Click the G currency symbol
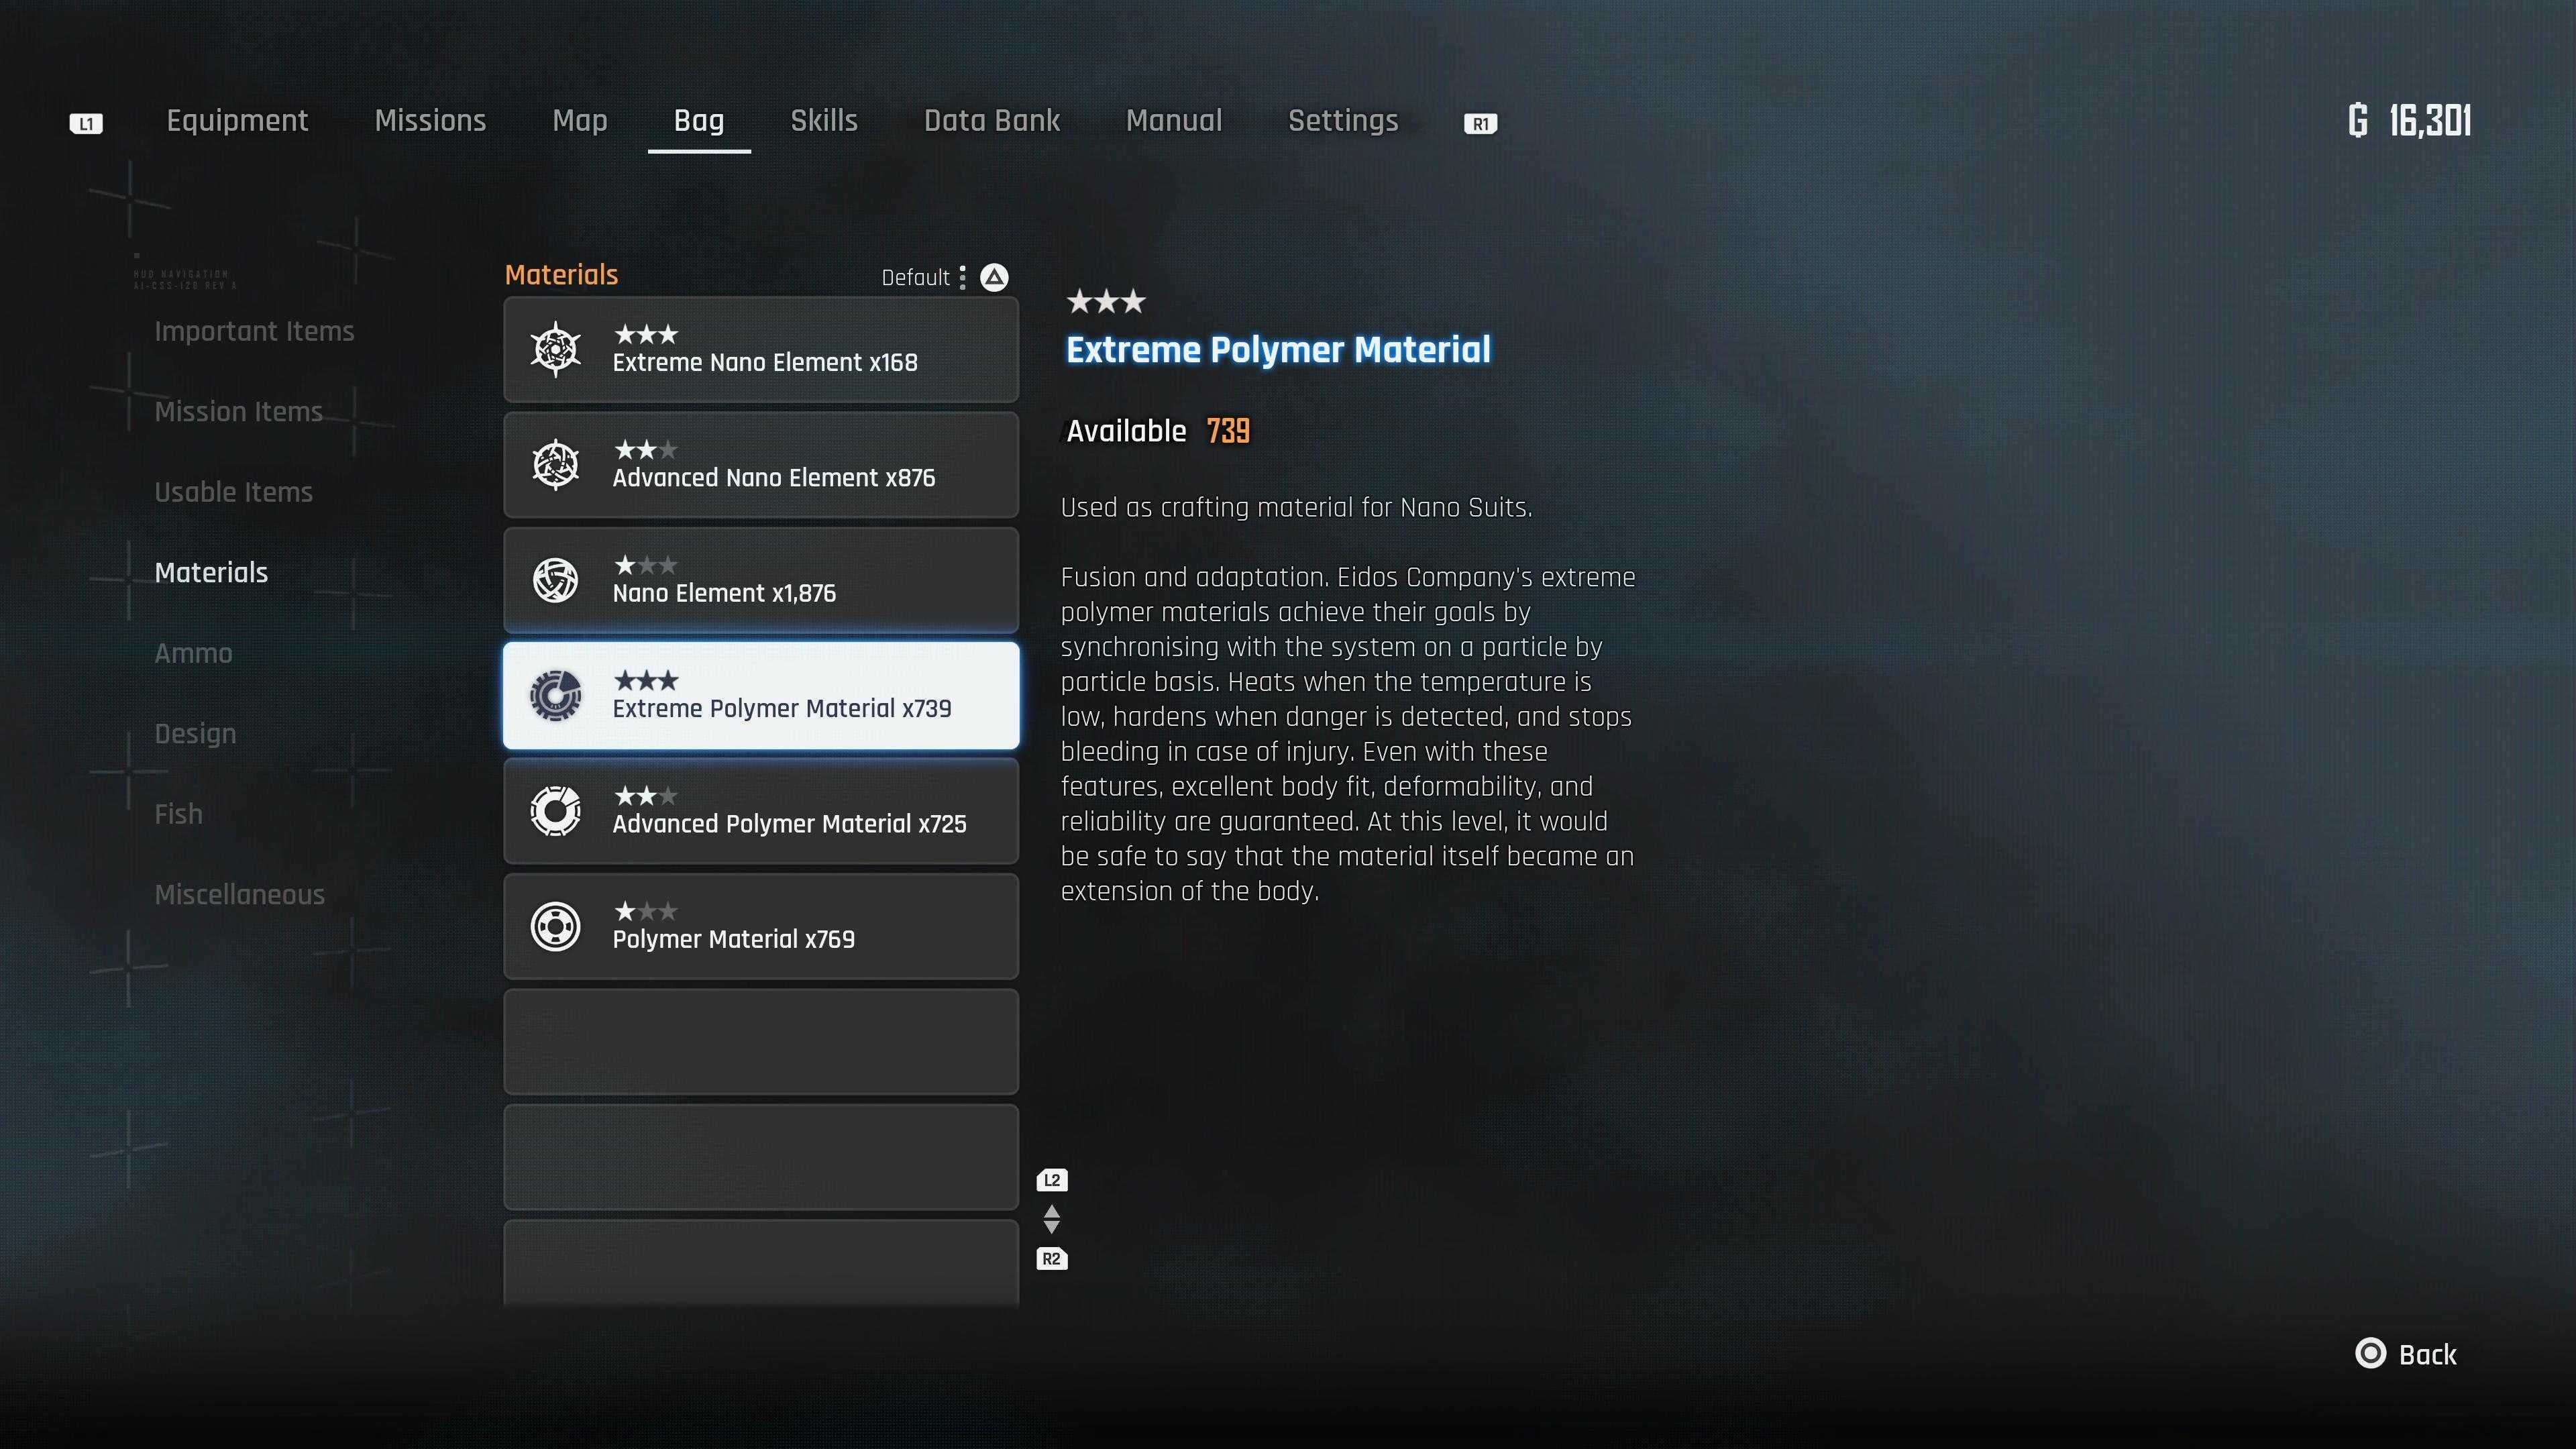The width and height of the screenshot is (2576, 1449). (2358, 121)
